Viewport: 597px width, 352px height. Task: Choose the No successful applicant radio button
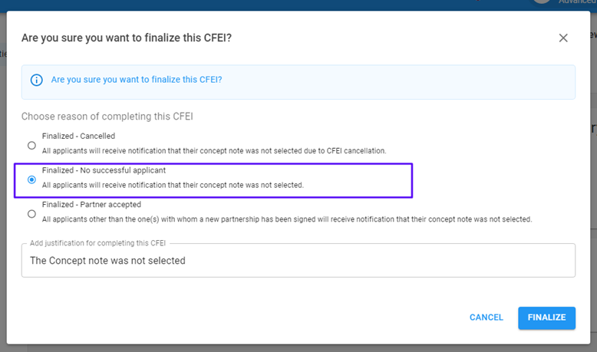pos(31,179)
